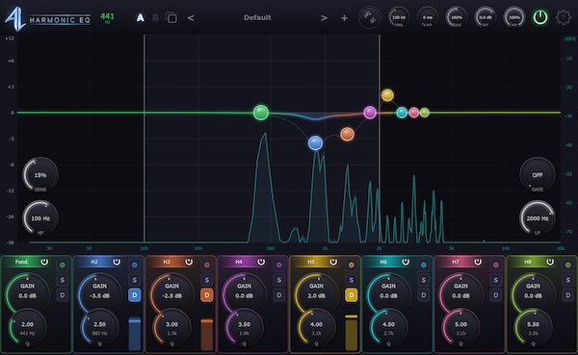Toggle power on the H3 band

point(189,262)
